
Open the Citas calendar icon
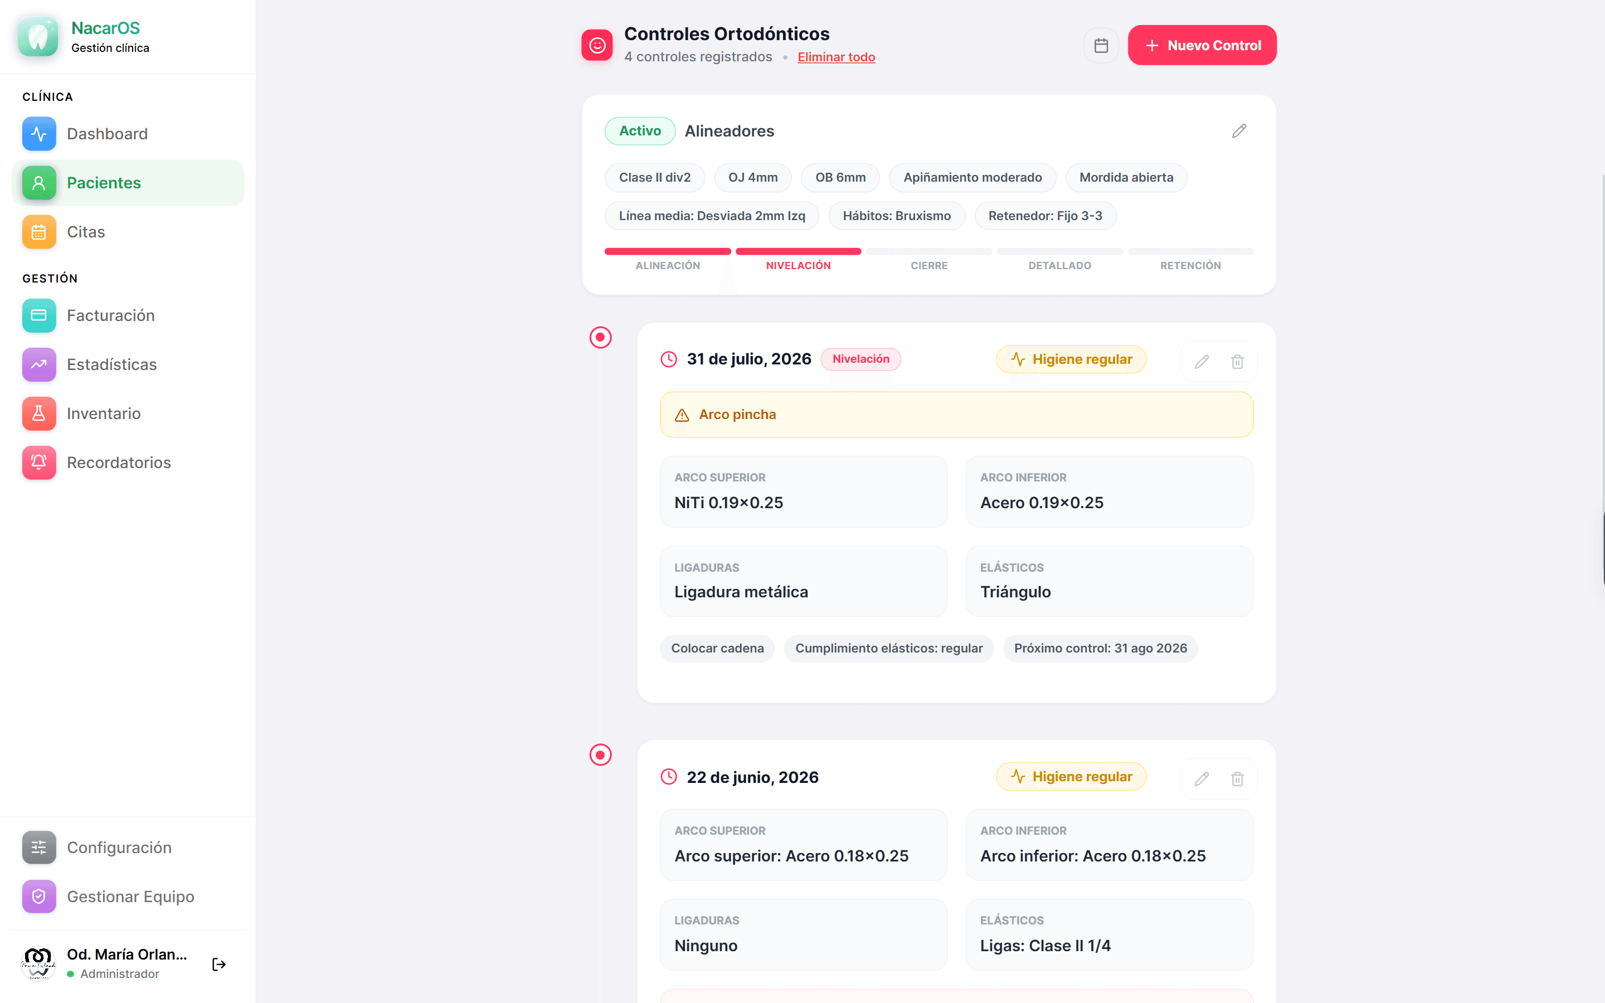coord(38,232)
